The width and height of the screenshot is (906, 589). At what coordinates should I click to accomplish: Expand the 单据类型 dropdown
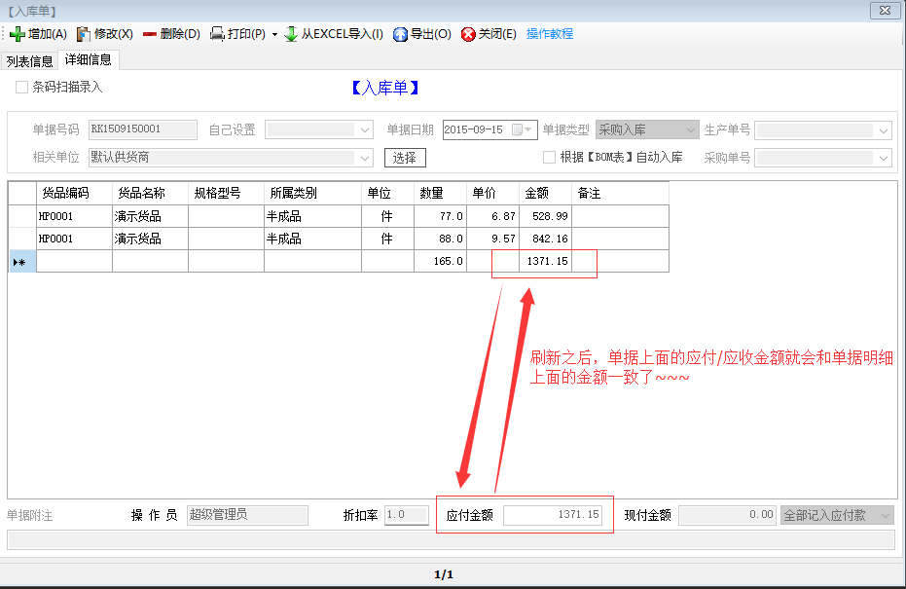pyautogui.click(x=690, y=129)
